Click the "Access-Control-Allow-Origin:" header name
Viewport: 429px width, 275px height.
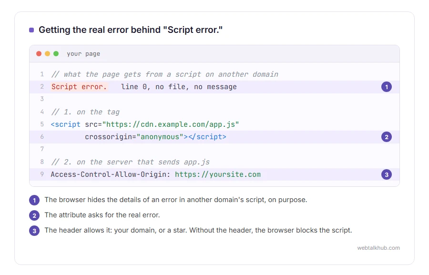[x=111, y=174]
